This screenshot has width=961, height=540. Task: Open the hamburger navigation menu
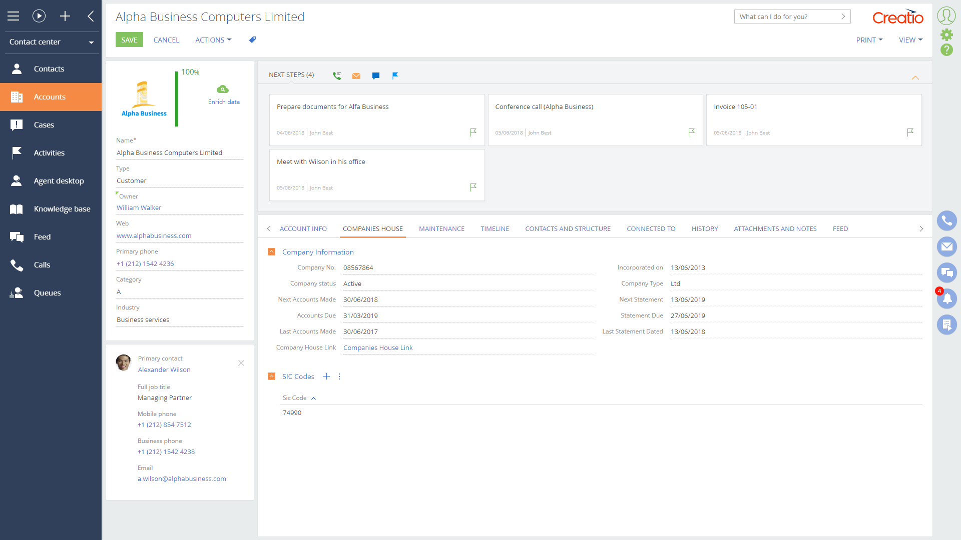click(x=14, y=16)
